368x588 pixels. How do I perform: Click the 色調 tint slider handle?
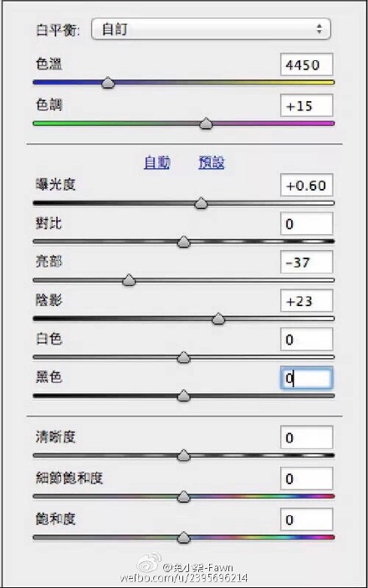click(206, 124)
